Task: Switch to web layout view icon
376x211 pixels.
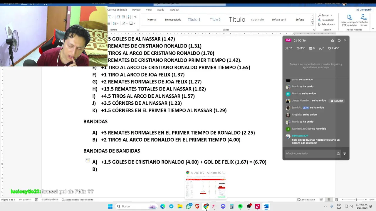Action: tap(337, 200)
